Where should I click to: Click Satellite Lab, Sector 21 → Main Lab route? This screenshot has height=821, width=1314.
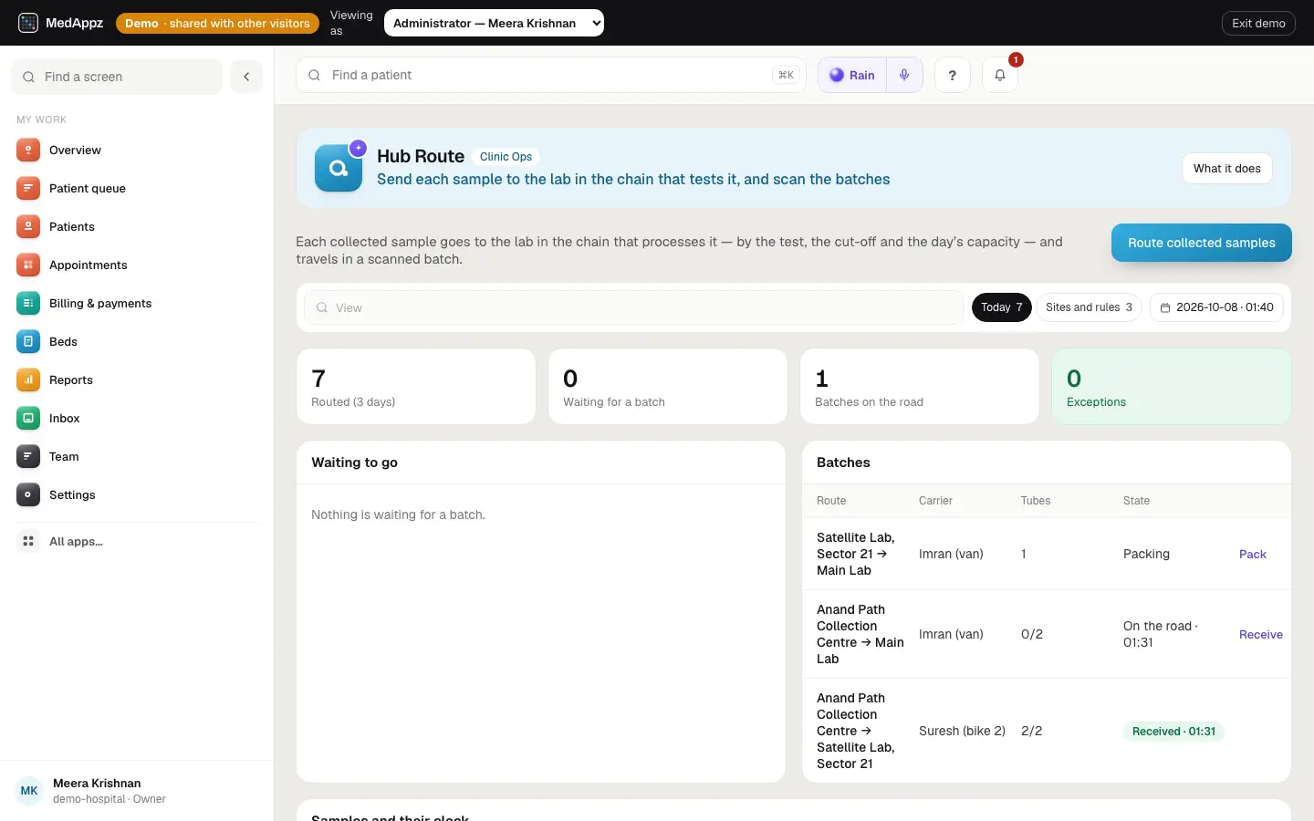click(x=856, y=554)
